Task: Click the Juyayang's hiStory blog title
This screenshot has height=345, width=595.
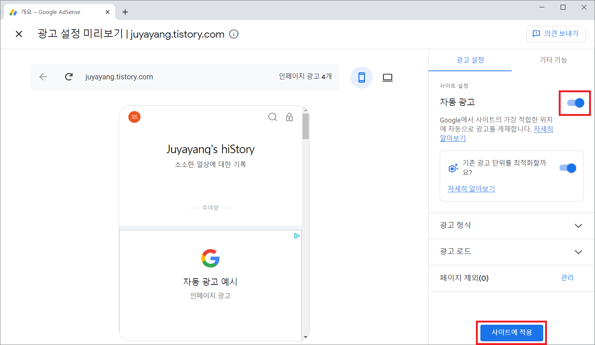Action: click(x=210, y=149)
